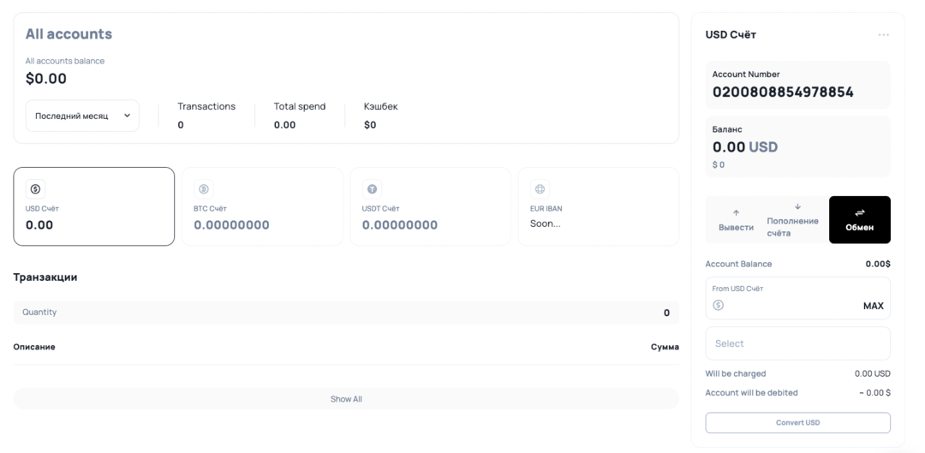Click the globe icon on EUR IBAN card
Viewport: 925px width, 453px height.
pyautogui.click(x=540, y=189)
